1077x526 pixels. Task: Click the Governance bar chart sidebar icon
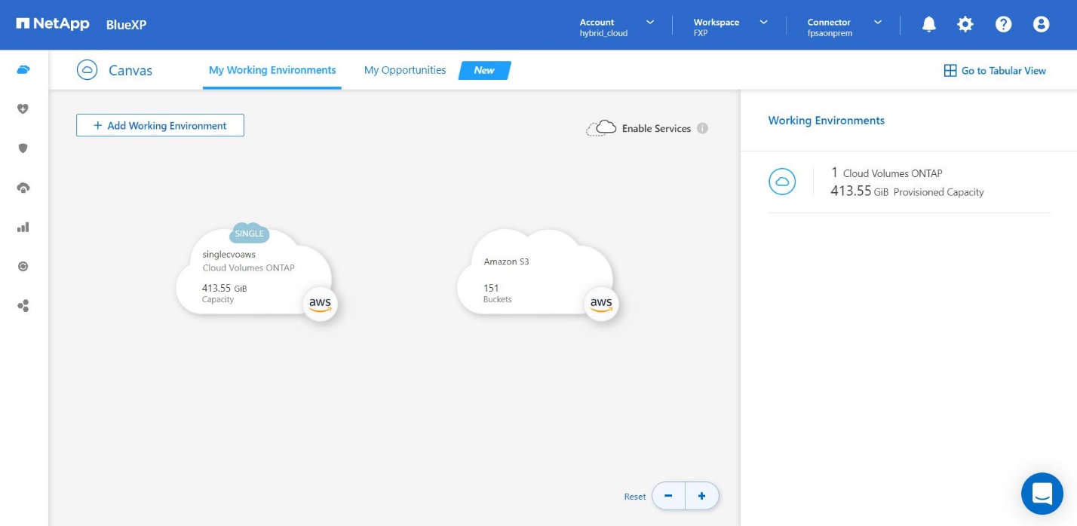click(x=23, y=227)
